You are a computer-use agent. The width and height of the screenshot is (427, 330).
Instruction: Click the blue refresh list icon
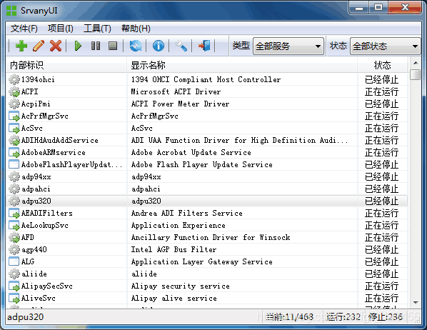coord(136,46)
